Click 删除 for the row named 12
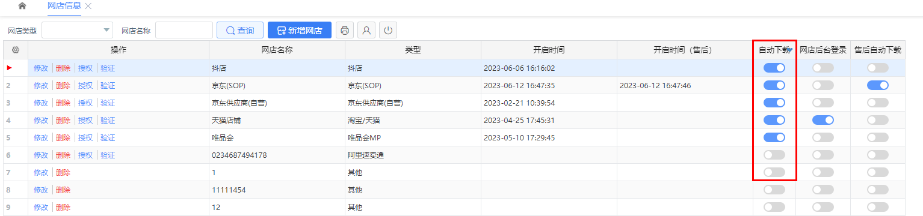The width and height of the screenshot is (923, 216). (63, 208)
